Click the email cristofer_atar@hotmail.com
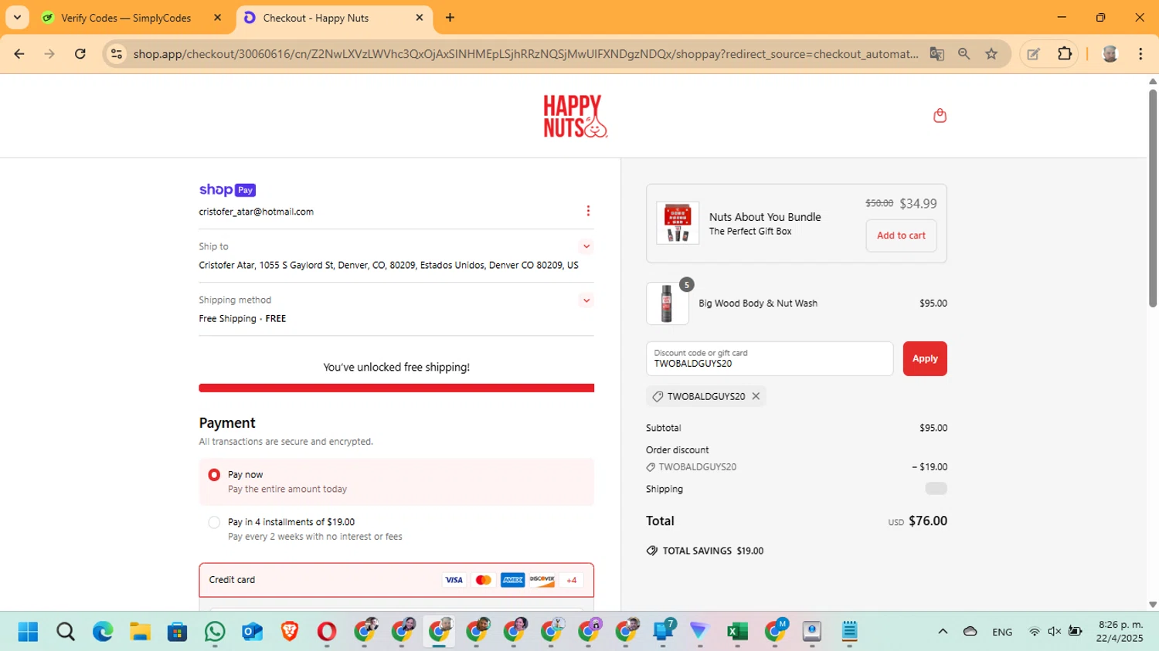Screen dimensions: 1159x651 (257, 212)
